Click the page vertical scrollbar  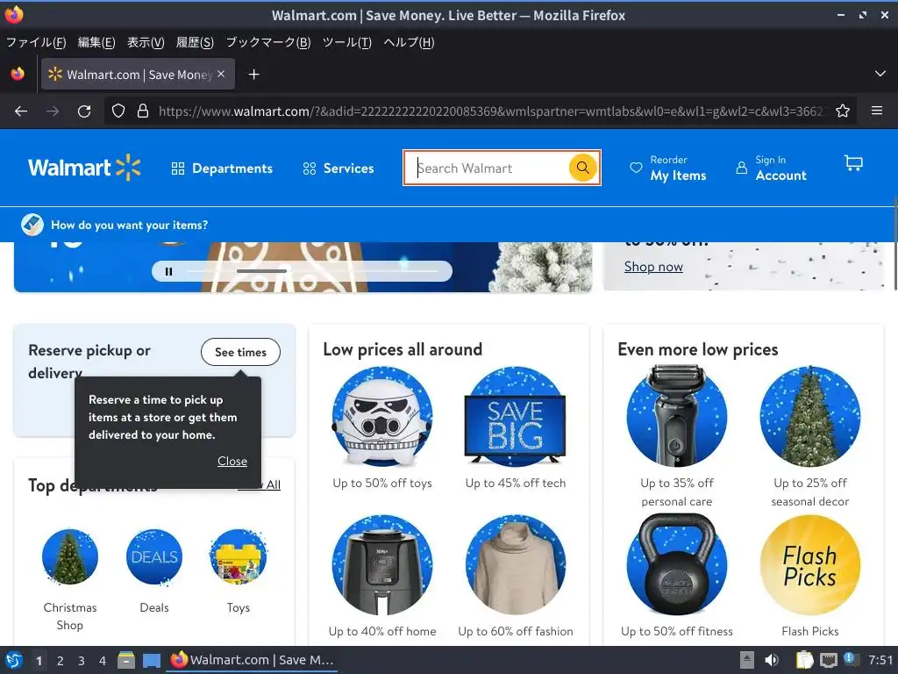pos(895,243)
